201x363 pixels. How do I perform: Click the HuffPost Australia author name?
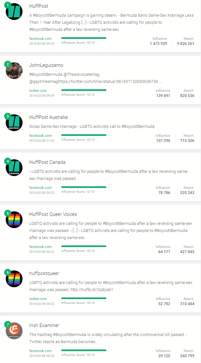(x=48, y=117)
